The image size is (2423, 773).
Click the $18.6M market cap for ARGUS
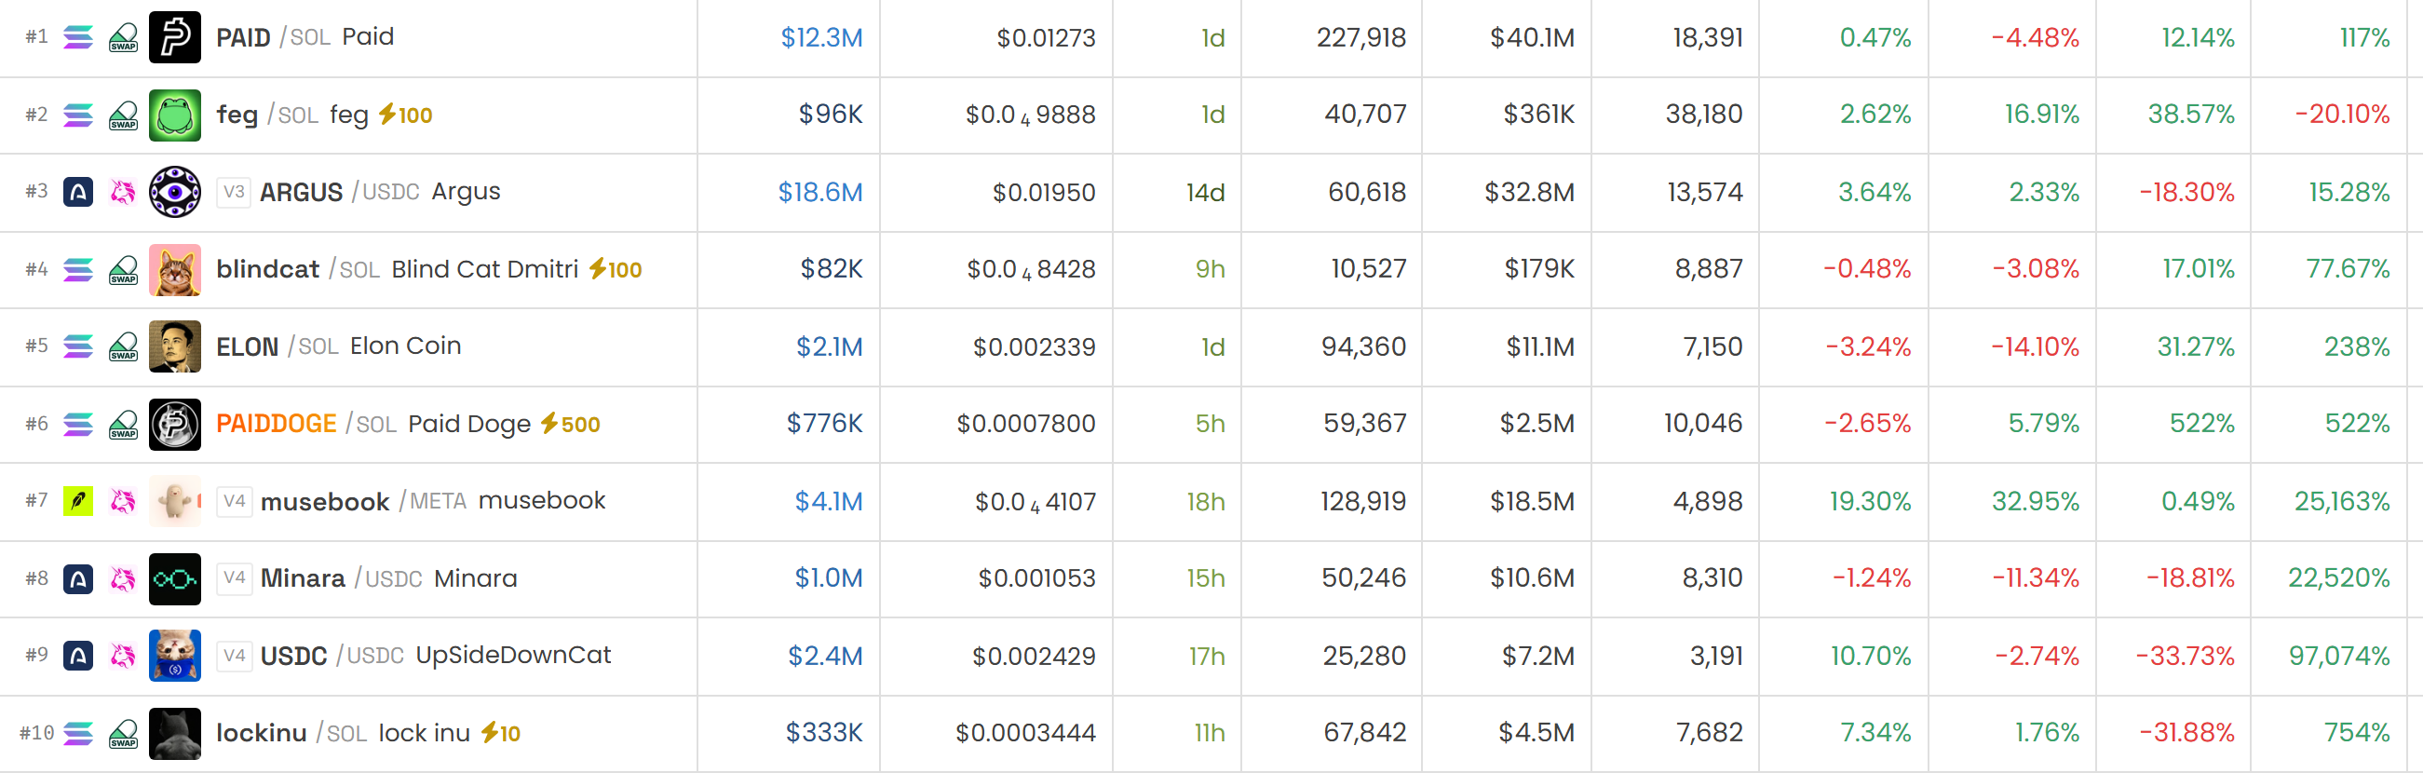[x=820, y=193]
